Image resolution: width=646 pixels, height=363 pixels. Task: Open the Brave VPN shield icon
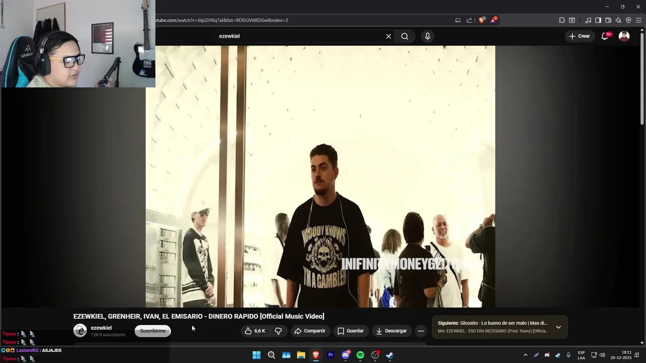[628, 20]
